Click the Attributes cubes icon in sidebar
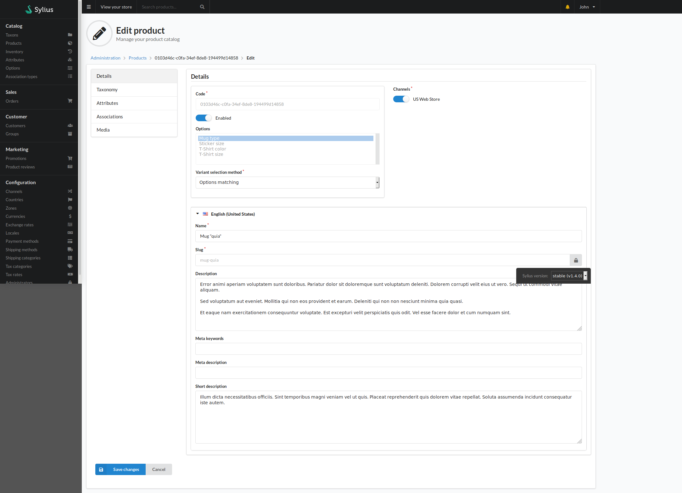Viewport: 682px width, 493px height. point(70,60)
